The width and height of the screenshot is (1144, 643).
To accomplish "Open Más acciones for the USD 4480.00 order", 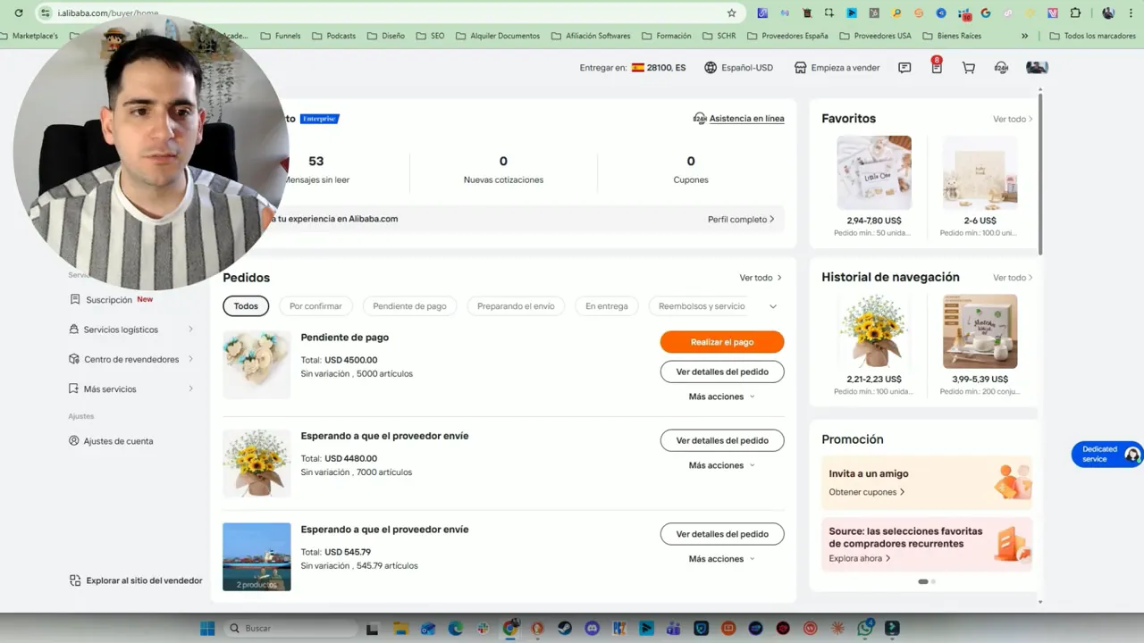I will tap(722, 465).
